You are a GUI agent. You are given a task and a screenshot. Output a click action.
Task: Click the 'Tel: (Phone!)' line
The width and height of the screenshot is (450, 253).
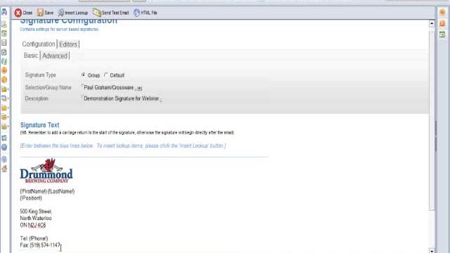34,238
